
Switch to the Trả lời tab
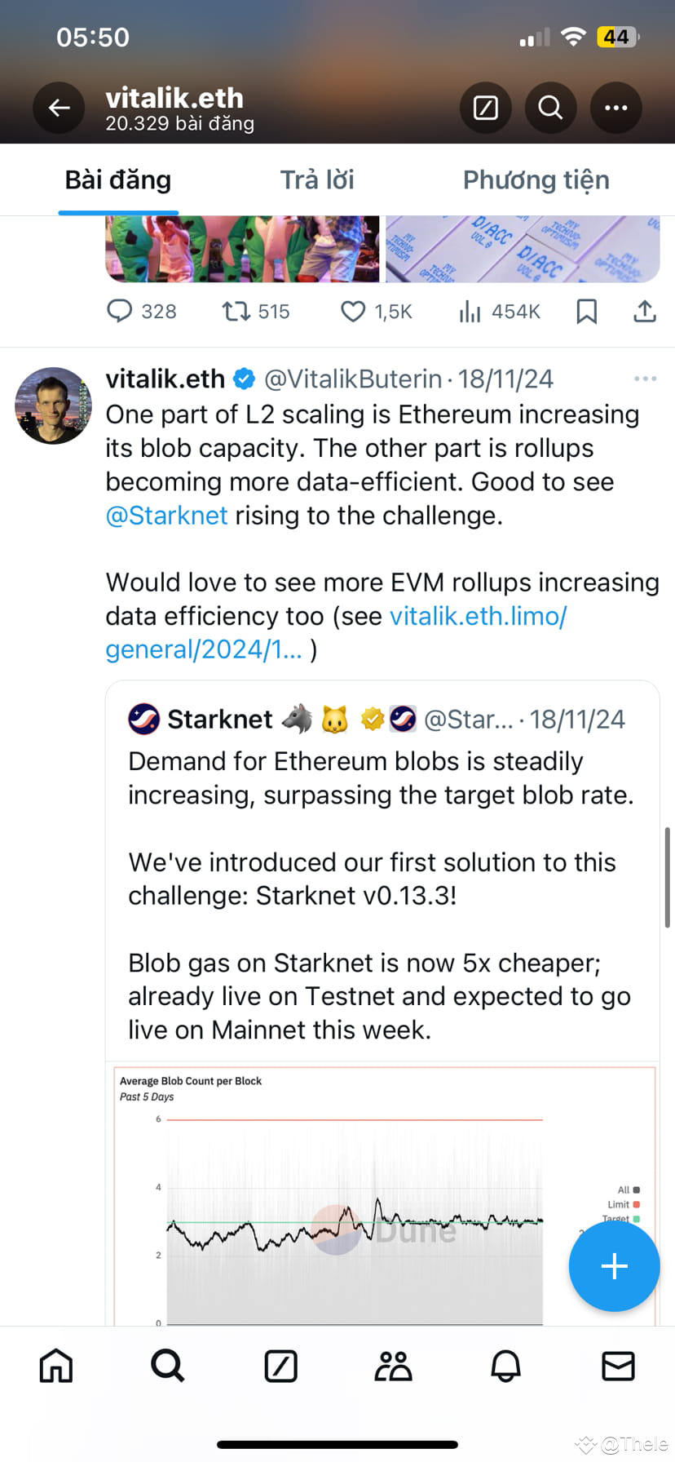coord(318,179)
